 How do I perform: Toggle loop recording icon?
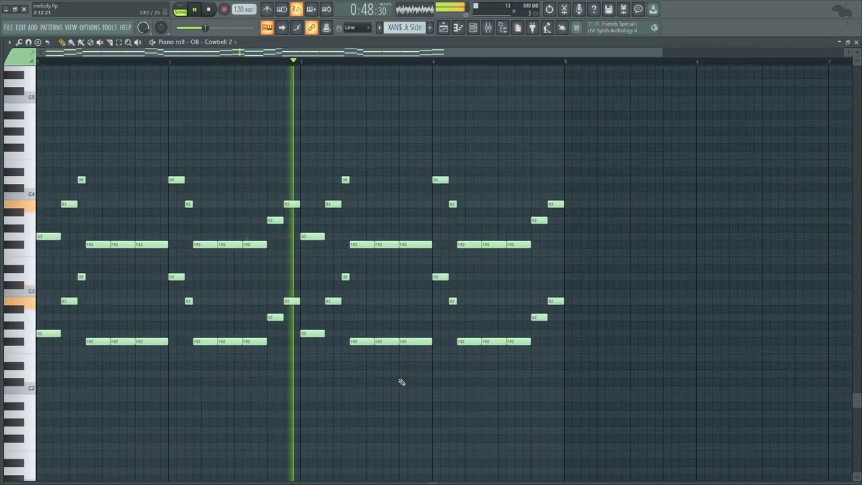click(x=326, y=9)
